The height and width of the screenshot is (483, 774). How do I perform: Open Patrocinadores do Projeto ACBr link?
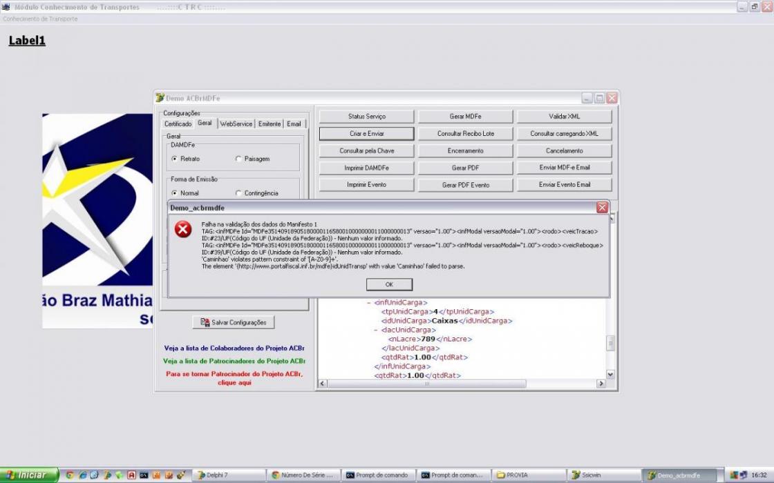[234, 361]
